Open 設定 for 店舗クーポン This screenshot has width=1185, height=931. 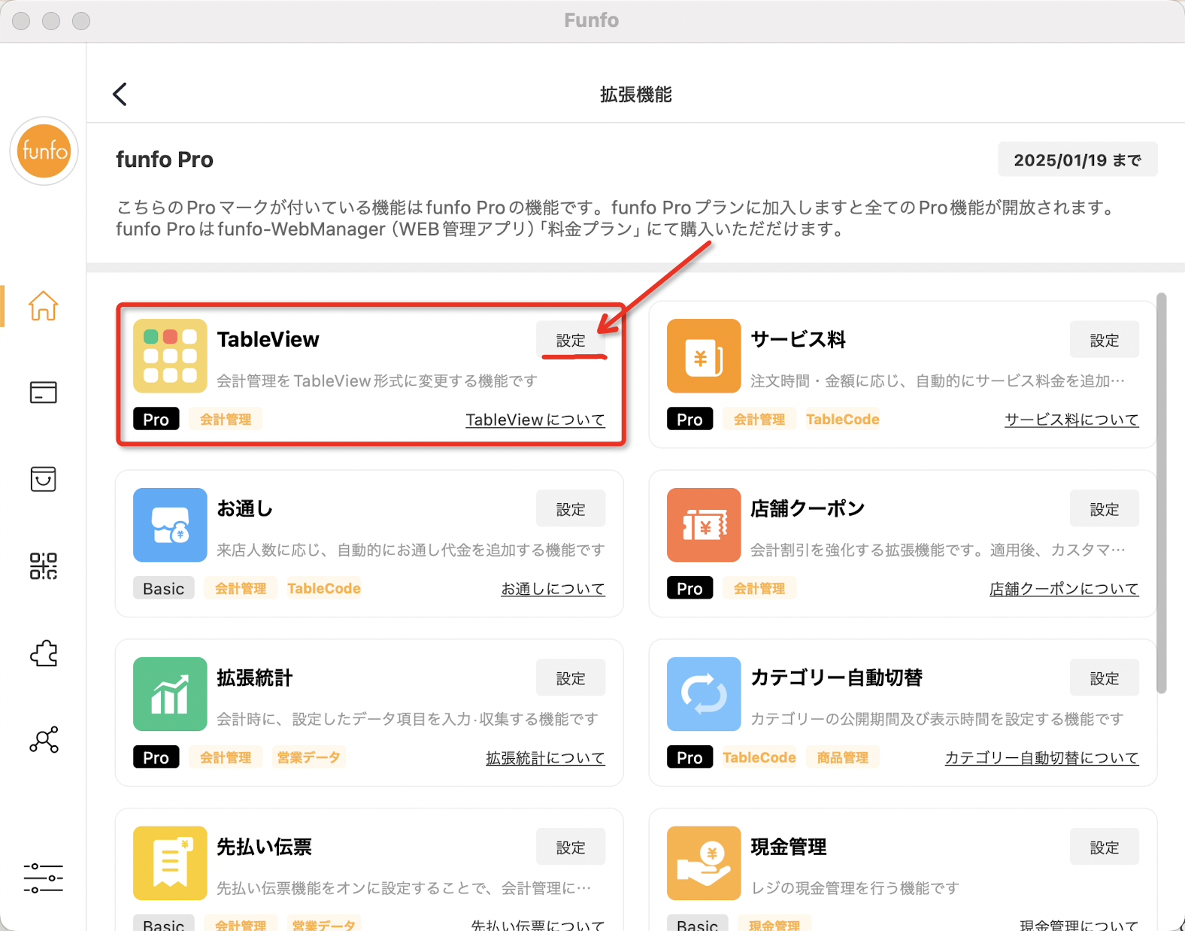click(1105, 509)
